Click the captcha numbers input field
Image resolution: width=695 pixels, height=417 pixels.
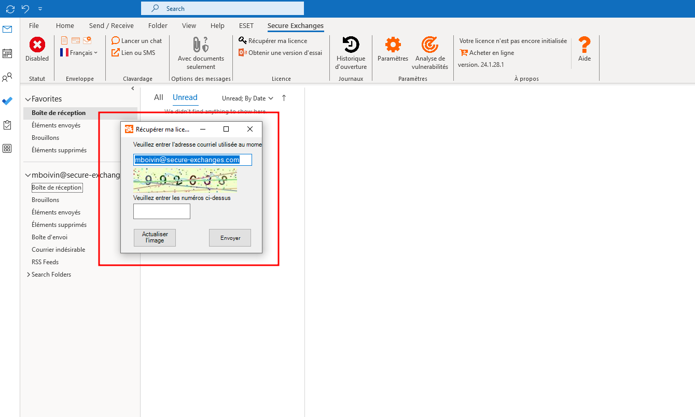pos(162,211)
